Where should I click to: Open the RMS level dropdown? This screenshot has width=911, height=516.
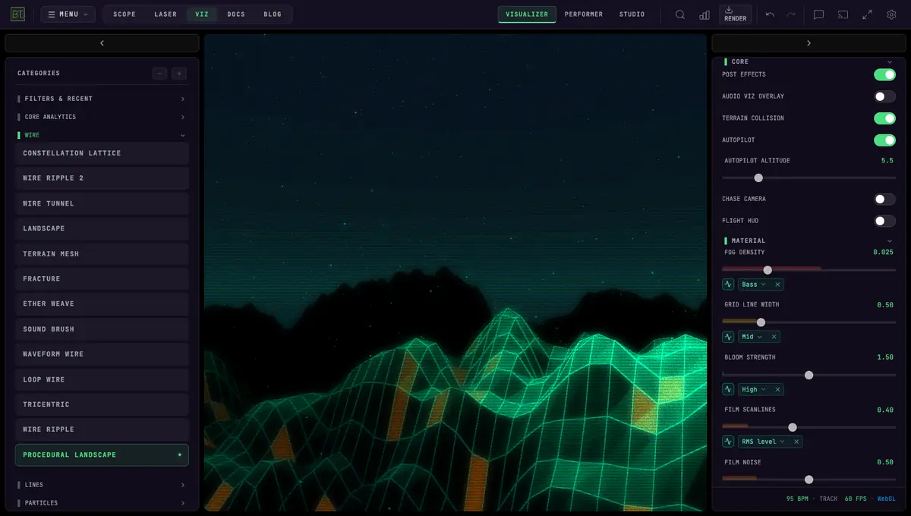point(763,442)
